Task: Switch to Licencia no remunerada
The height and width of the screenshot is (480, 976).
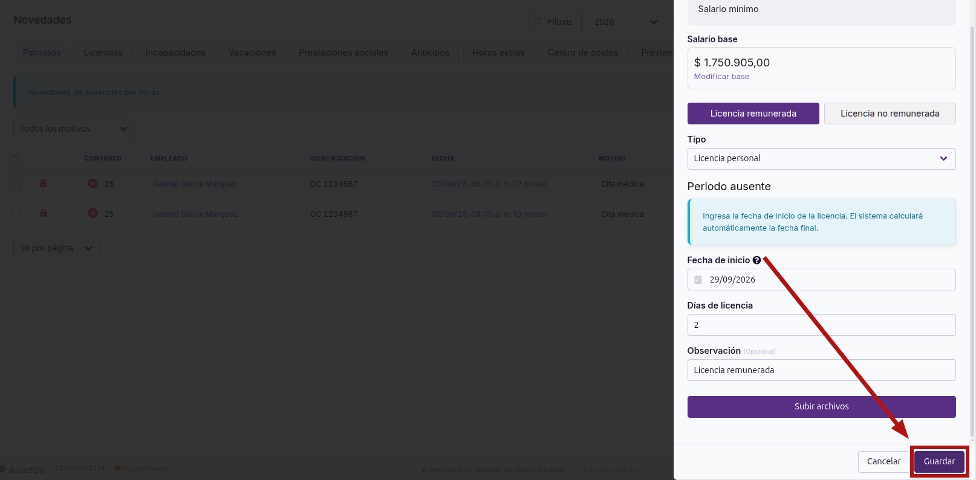Action: [890, 114]
